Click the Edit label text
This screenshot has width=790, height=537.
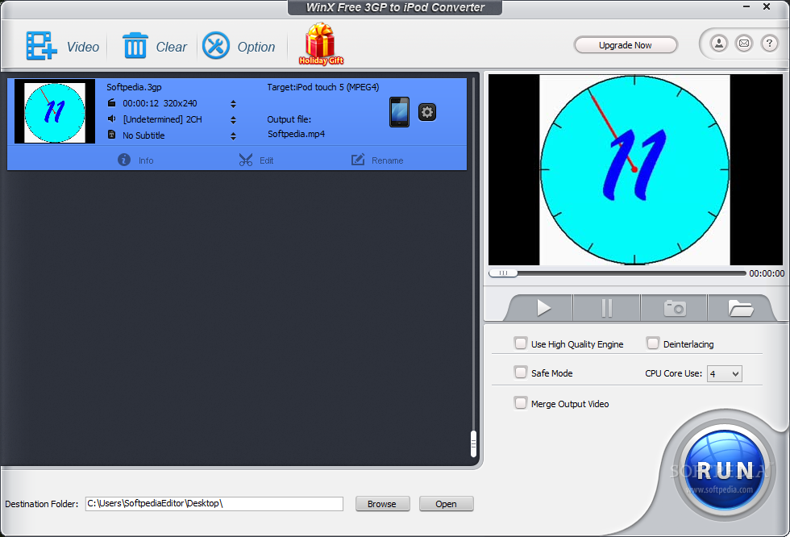tap(267, 160)
